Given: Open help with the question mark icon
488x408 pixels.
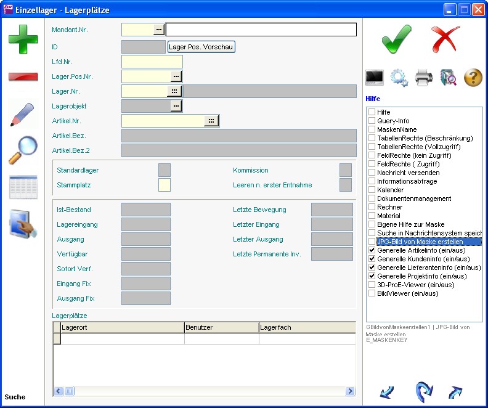Looking at the screenshot, I should coord(473,78).
